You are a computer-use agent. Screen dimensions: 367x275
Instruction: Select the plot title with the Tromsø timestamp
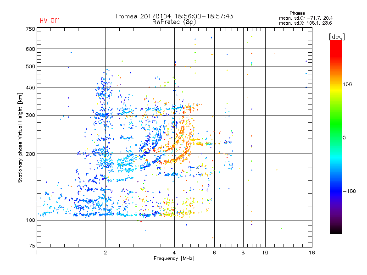coord(174,16)
